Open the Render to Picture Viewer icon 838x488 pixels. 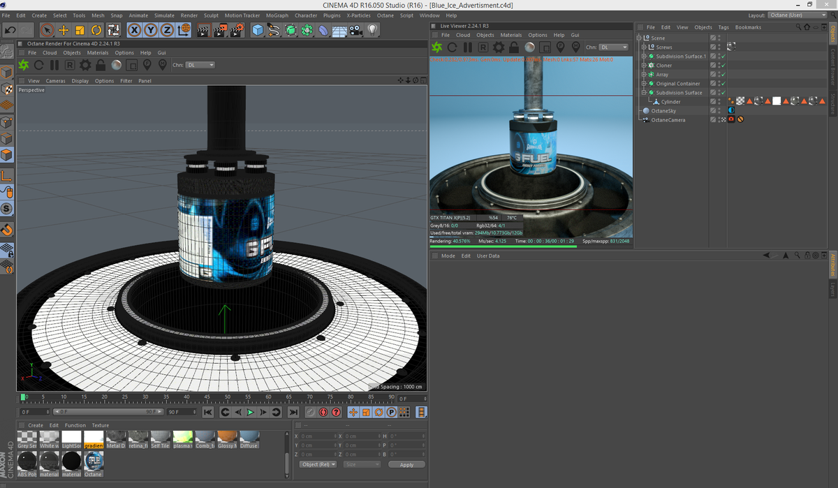(221, 30)
